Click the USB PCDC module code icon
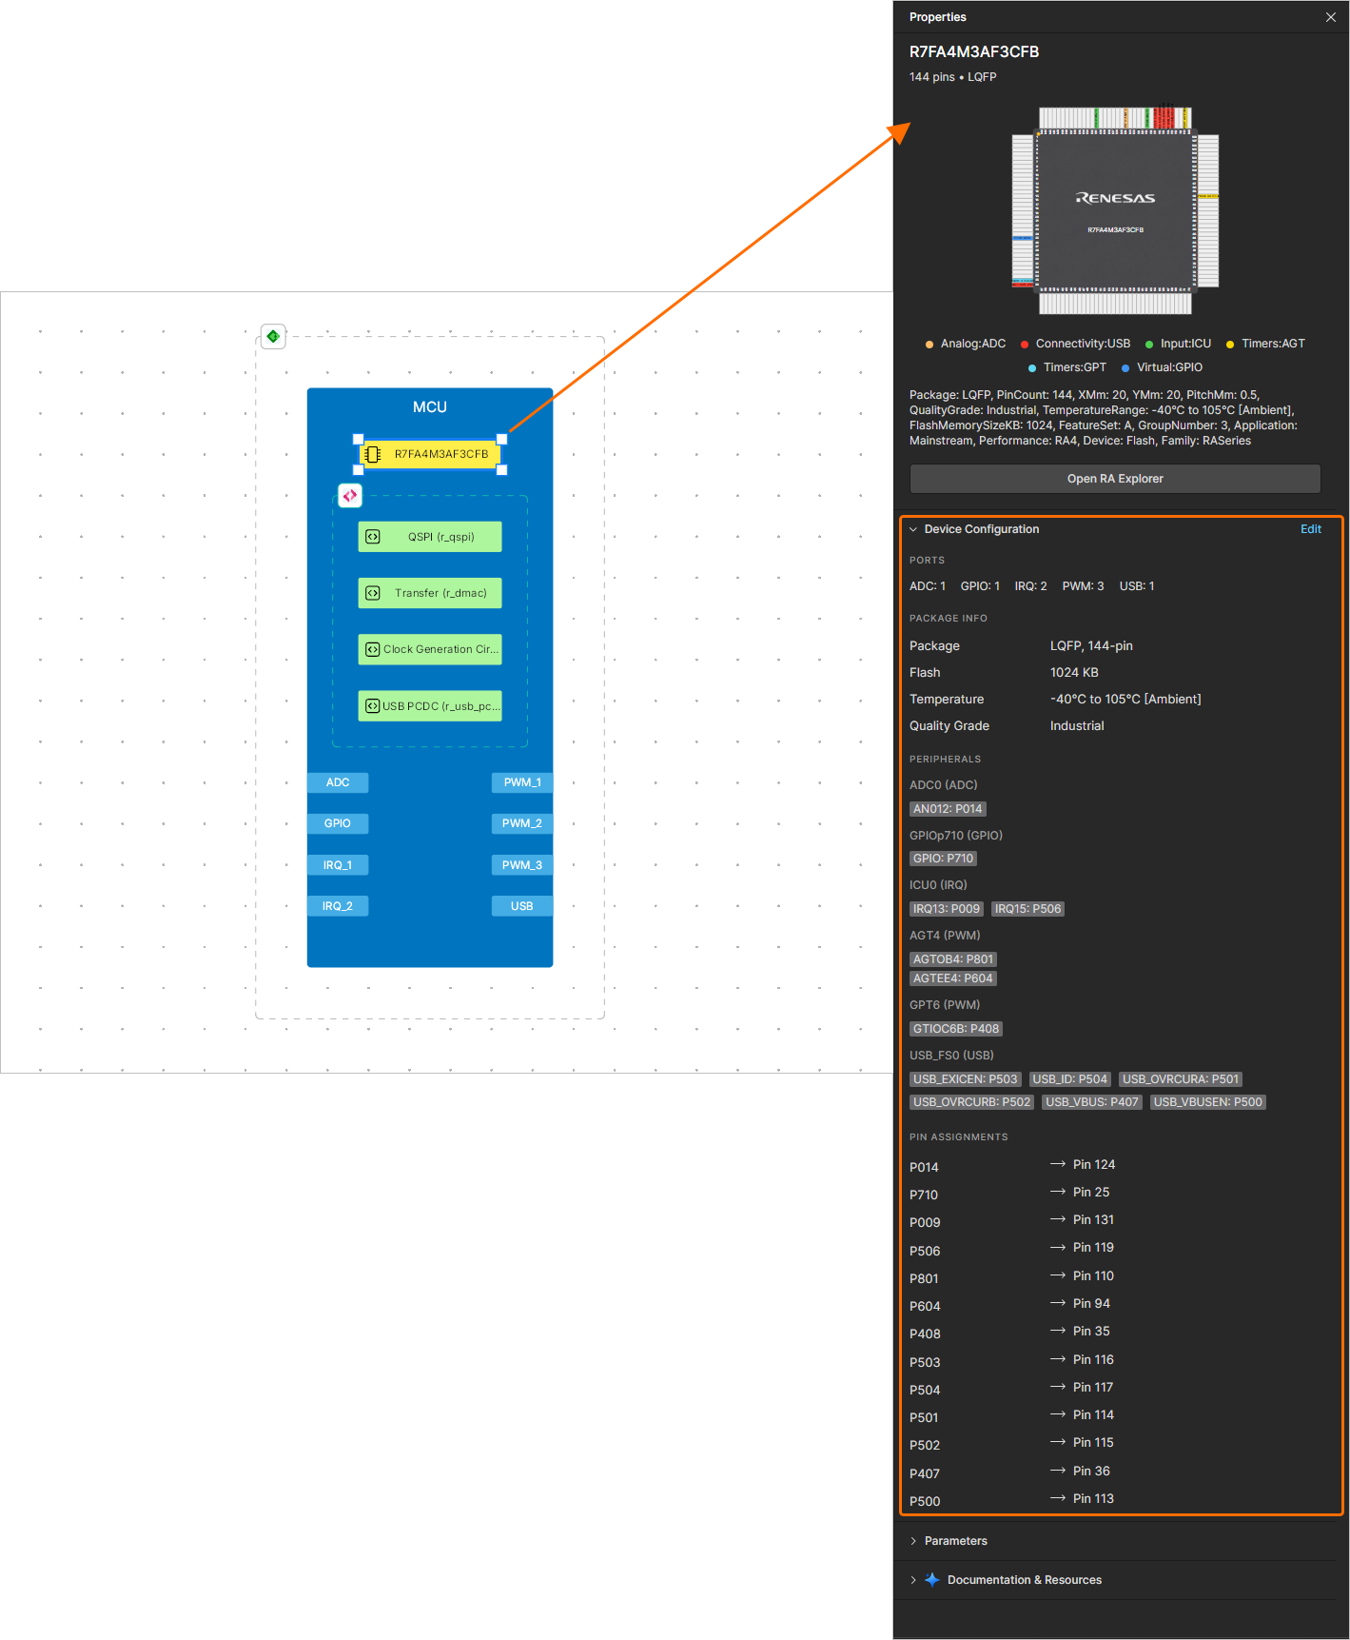 373,706
